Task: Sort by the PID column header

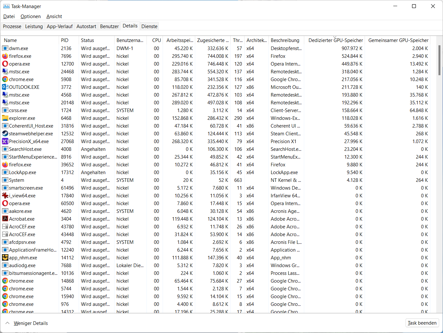Action: coord(69,40)
